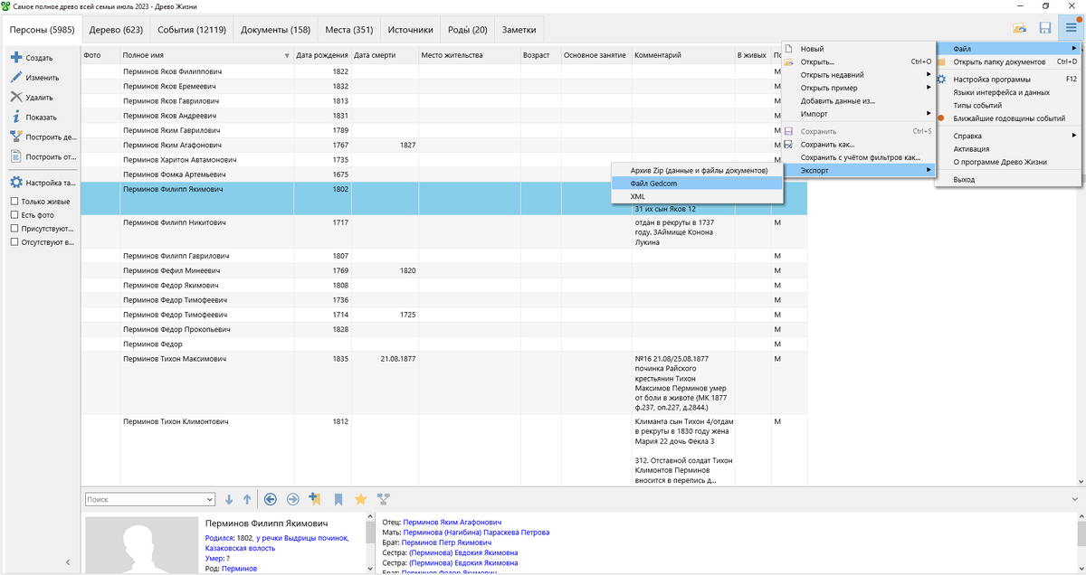The width and height of the screenshot is (1086, 575).
Task: Expand the Открыть пример submenu
Action: pos(929,88)
